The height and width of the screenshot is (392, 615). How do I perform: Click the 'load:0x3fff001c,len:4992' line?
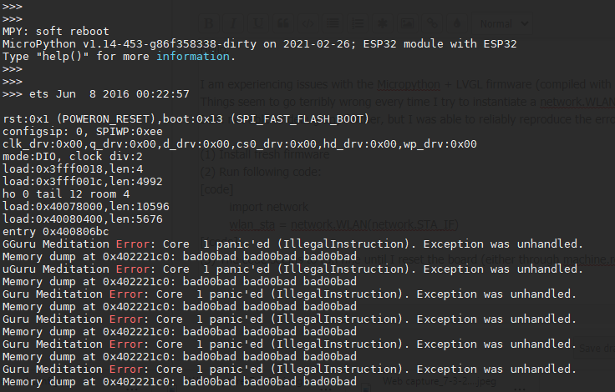(x=83, y=182)
